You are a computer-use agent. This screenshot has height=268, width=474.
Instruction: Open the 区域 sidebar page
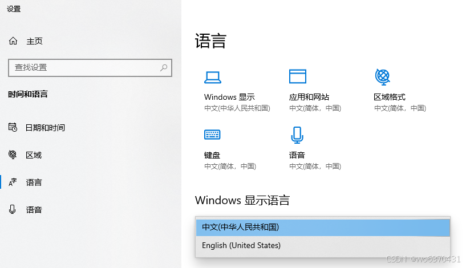pos(34,155)
